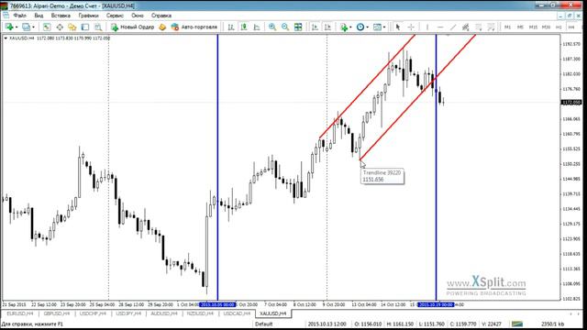Click the chart shift triangle marker at top

[448, 36]
